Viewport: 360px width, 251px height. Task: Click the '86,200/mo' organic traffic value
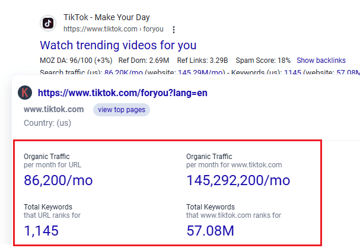(58, 180)
